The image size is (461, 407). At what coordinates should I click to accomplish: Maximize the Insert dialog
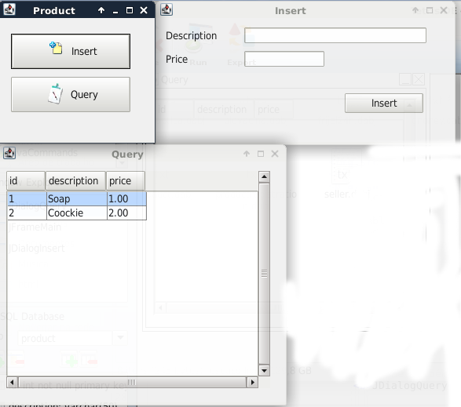coord(430,10)
